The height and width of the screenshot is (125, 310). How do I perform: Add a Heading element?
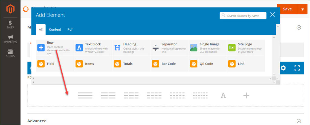pyautogui.click(x=131, y=48)
